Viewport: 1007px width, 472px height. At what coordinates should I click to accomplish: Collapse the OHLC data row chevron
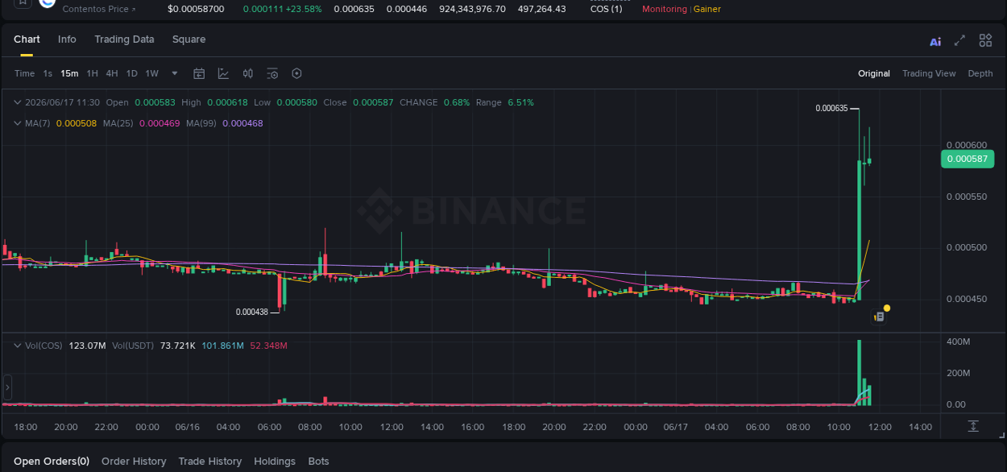[x=18, y=102]
